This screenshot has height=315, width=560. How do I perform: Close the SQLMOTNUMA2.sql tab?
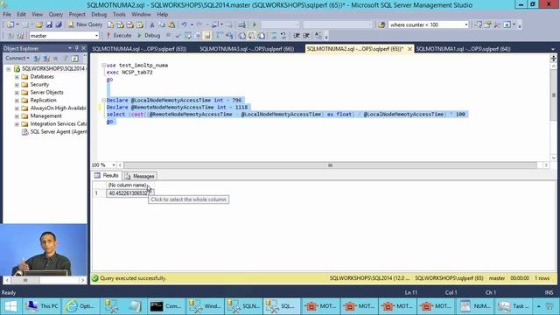pos(409,49)
